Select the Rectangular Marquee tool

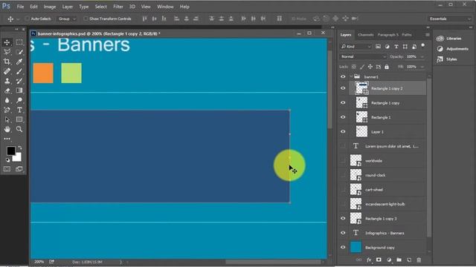[19, 42]
